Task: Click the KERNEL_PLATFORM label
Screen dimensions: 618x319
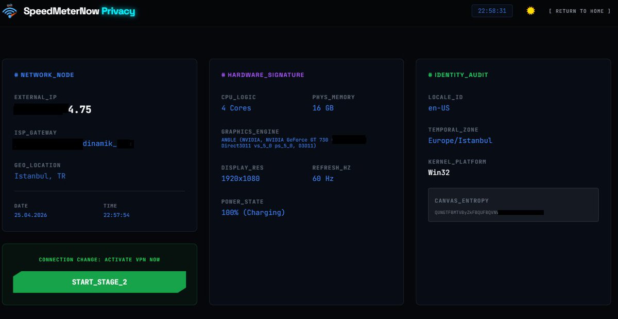Action: (457, 162)
